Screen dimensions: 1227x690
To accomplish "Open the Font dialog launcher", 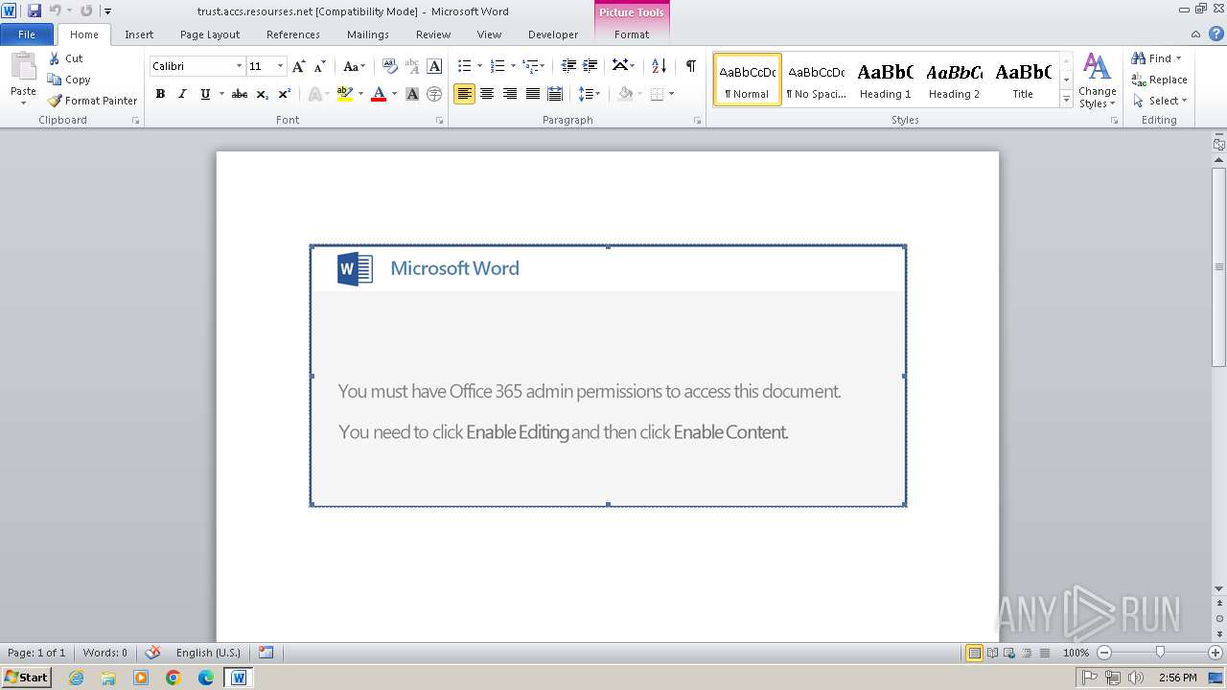I will tap(440, 121).
